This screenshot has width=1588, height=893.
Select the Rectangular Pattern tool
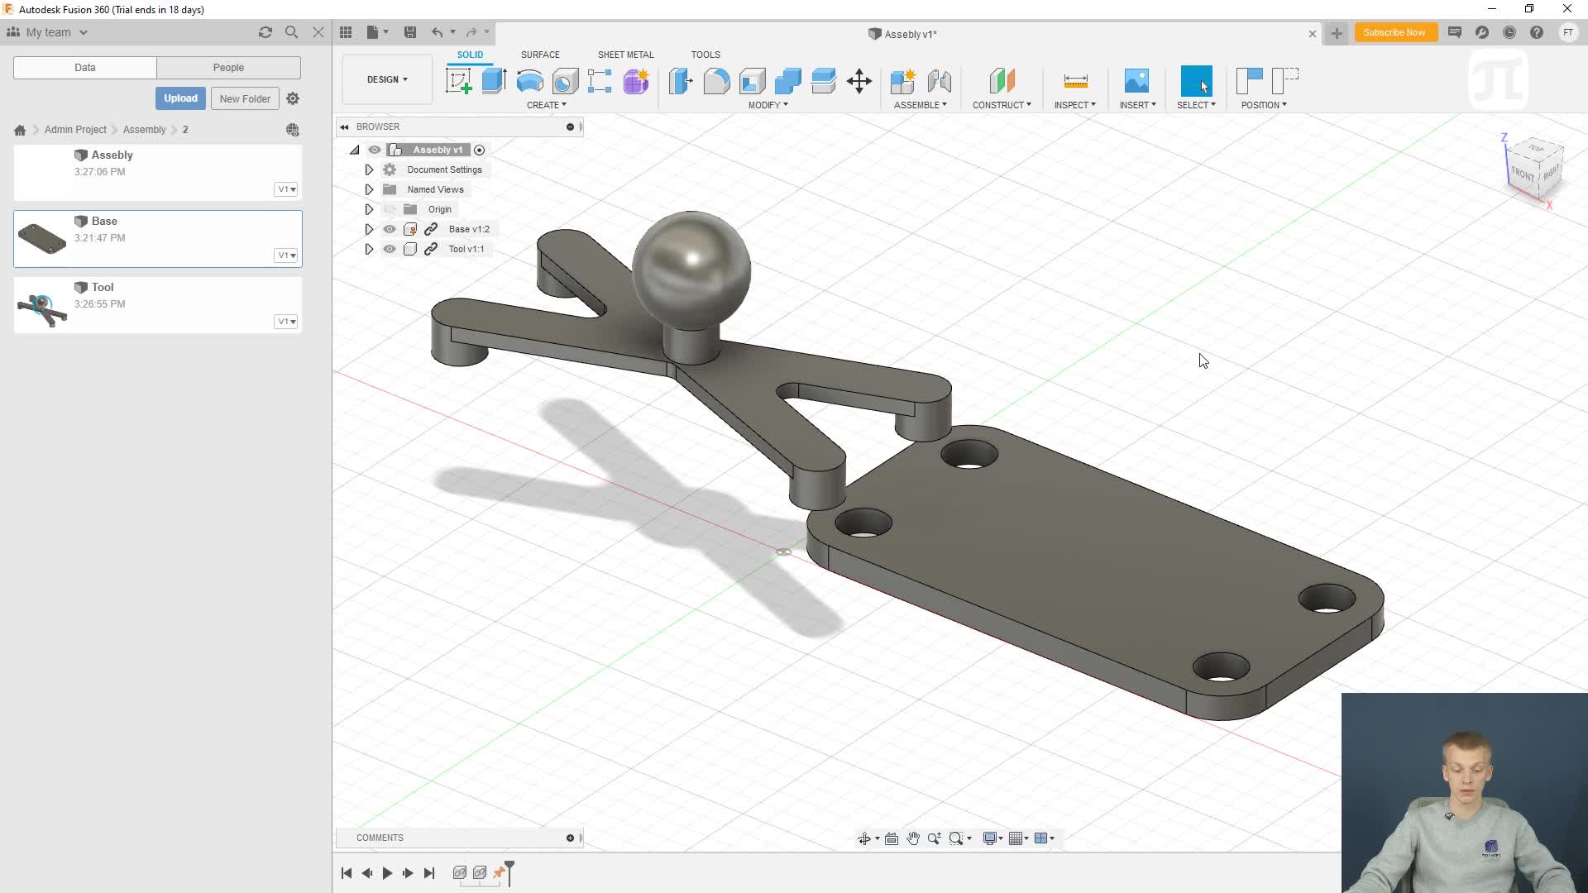point(600,81)
